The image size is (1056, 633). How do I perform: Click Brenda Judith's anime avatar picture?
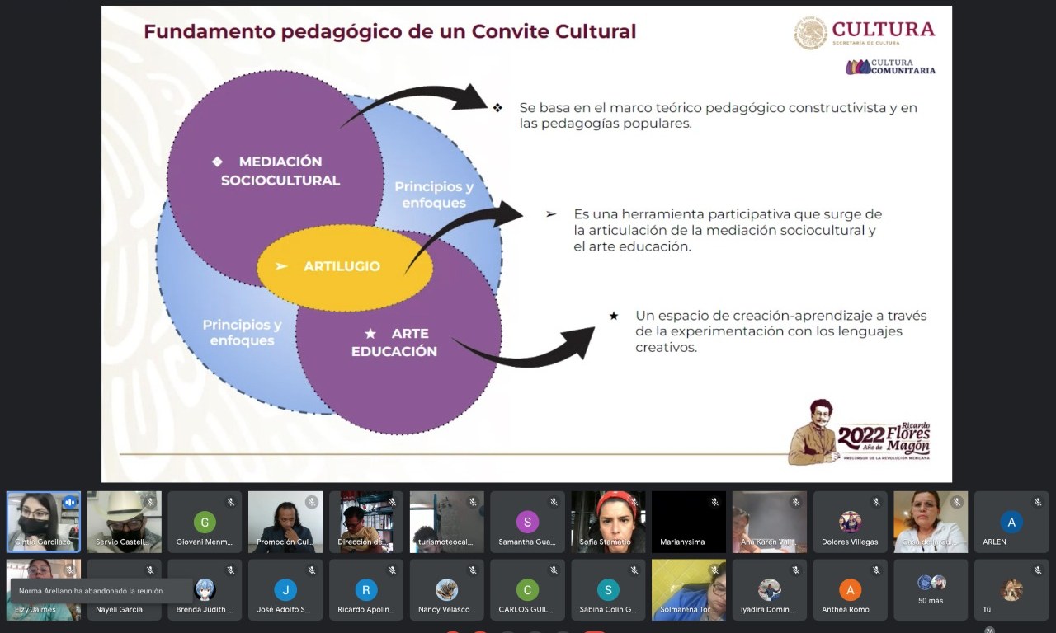click(204, 588)
